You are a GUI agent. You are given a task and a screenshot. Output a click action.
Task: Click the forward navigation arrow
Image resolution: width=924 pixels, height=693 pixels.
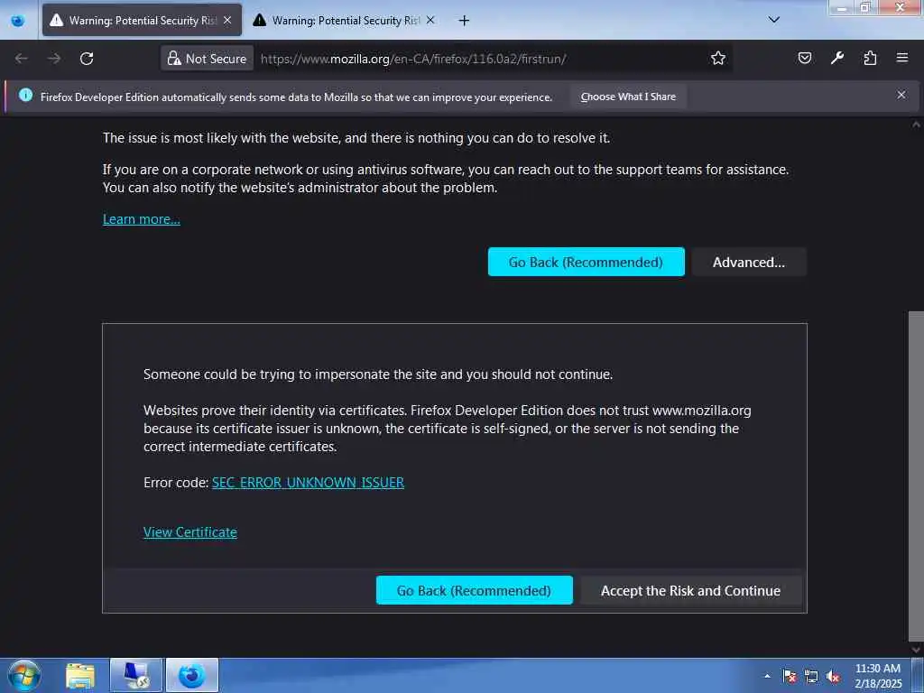[53, 59]
